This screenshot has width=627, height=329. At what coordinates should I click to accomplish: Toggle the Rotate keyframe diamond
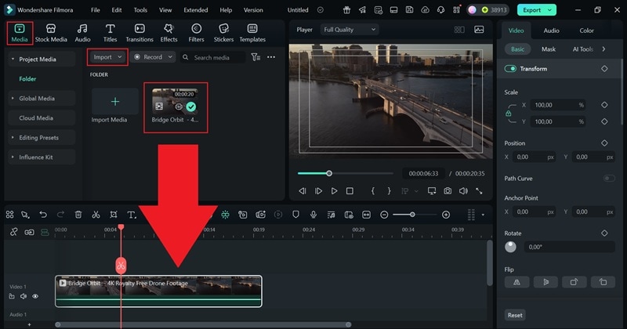click(604, 233)
